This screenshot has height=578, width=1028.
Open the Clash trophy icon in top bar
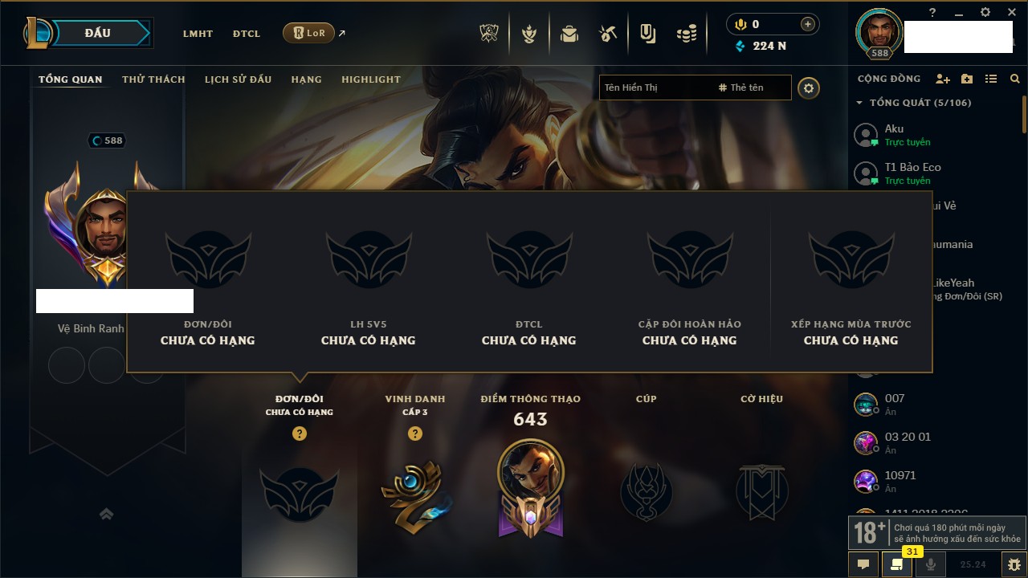tap(489, 34)
